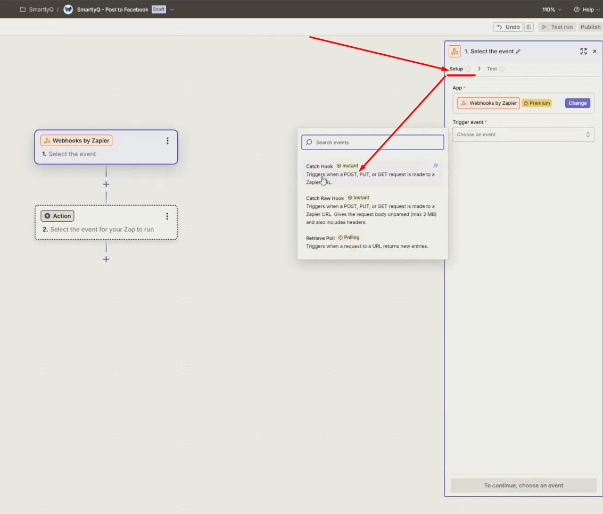Rename step with the pencil edit icon

(x=518, y=51)
